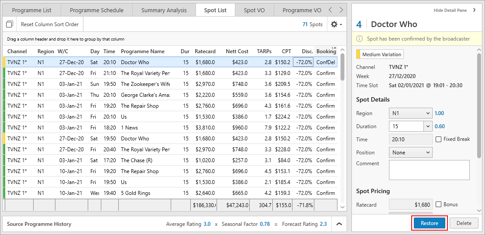The width and height of the screenshot is (485, 235).
Task: Sort by the Ratecard column header
Action: click(205, 51)
